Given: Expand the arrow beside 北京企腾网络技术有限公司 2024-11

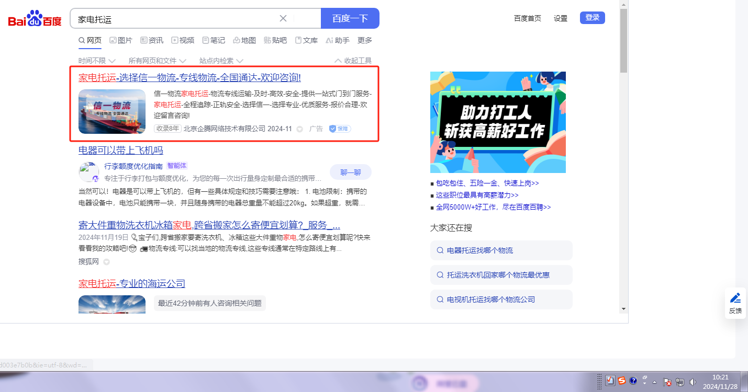Looking at the screenshot, I should pyautogui.click(x=300, y=129).
